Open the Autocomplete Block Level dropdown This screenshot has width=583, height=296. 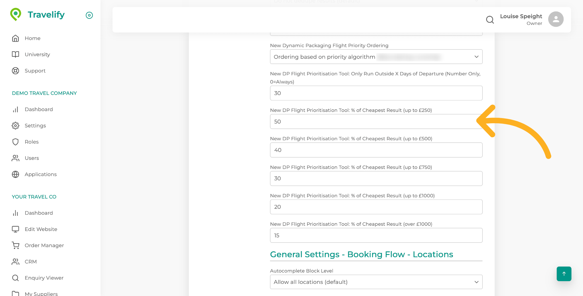tap(376, 282)
